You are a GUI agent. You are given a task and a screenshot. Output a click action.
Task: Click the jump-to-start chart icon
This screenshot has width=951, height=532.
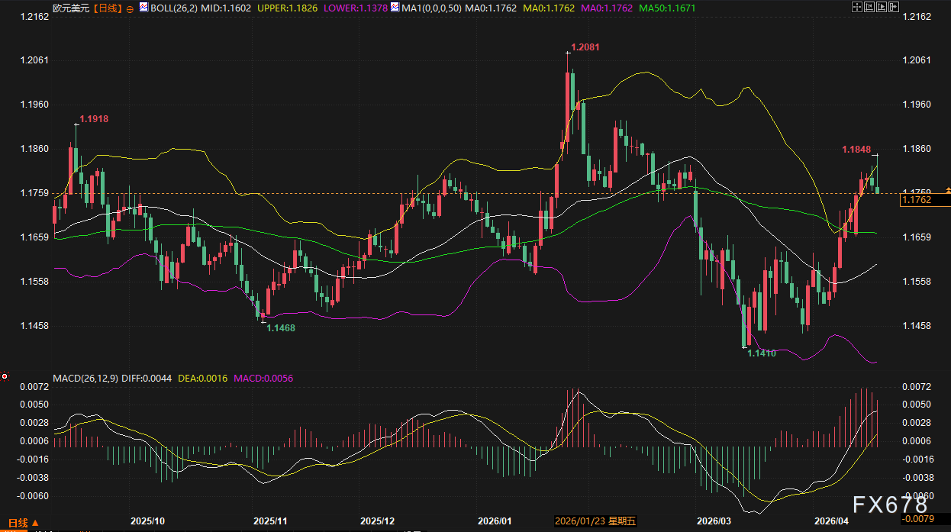point(869,7)
